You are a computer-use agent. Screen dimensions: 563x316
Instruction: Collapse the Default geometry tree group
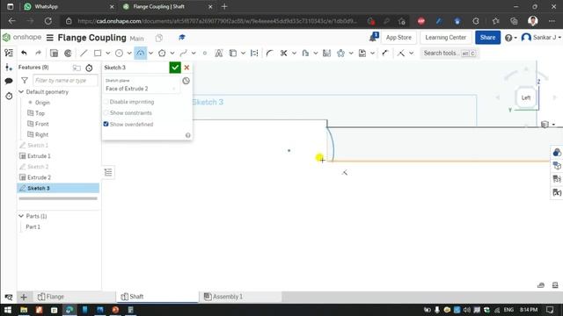[x=21, y=91]
